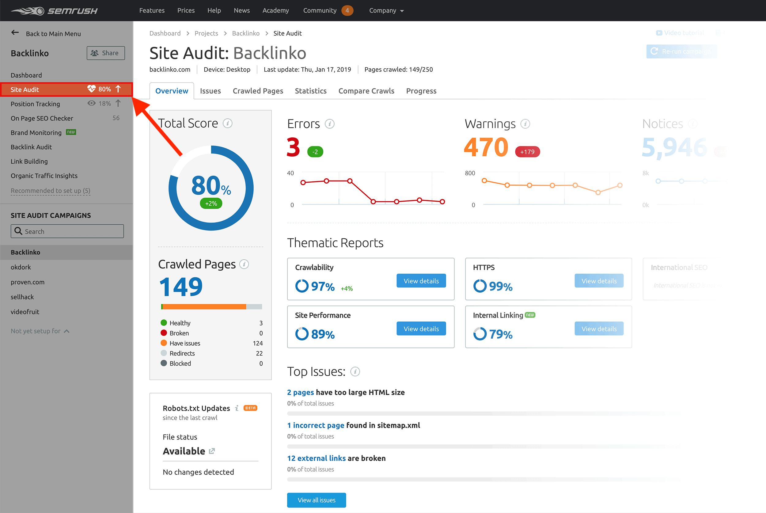This screenshot has width=766, height=513.
Task: Switch to the Issues tab
Action: (x=210, y=90)
